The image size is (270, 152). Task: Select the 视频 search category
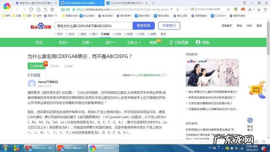tap(82, 34)
